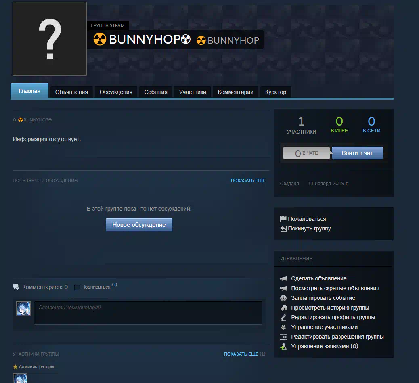Image resolution: width=419 pixels, height=383 pixels.
Task: Switch to the Главная tab
Action: tap(29, 91)
